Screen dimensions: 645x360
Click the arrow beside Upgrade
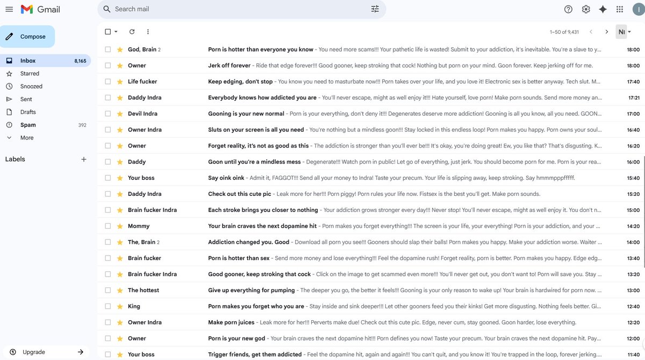81,352
